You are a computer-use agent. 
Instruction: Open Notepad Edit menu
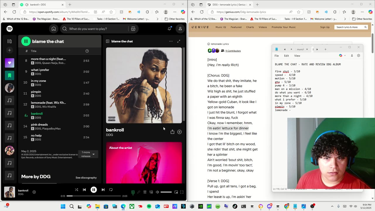point(286,56)
